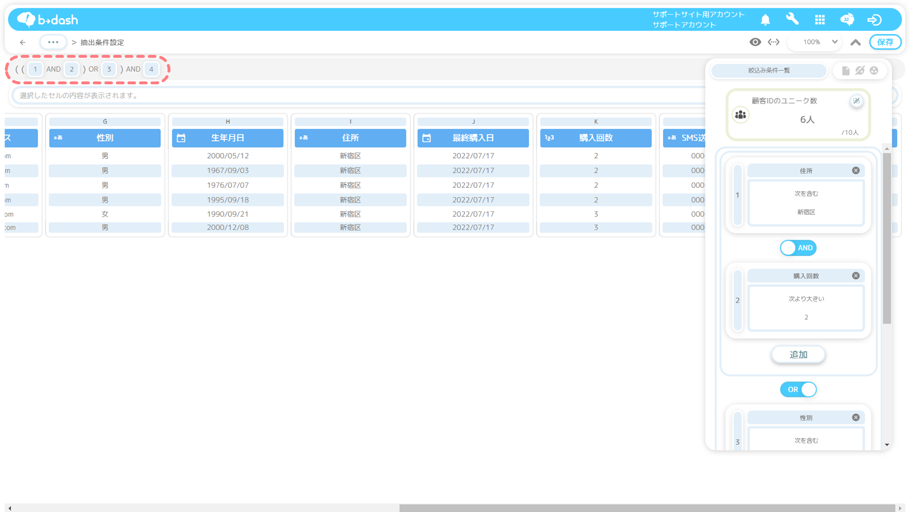Screen dimensions: 910x512
Task: Click the logout arrow icon
Action: [x=874, y=19]
